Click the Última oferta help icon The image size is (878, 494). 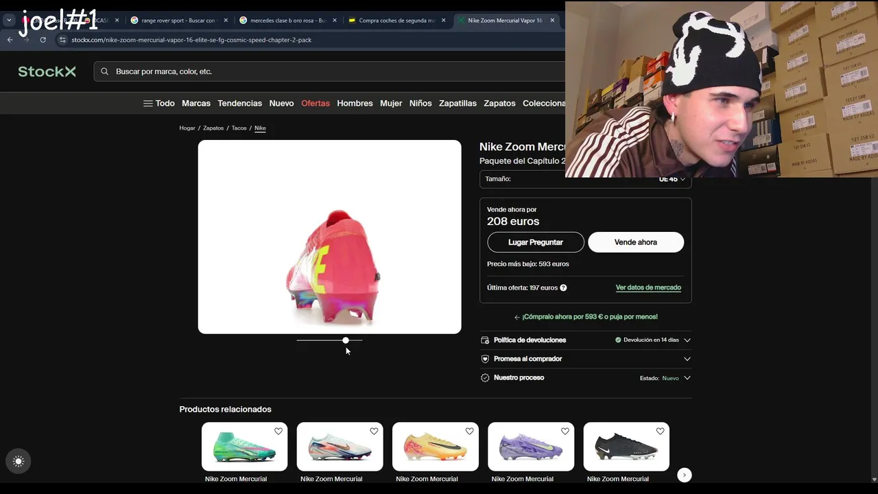(563, 288)
